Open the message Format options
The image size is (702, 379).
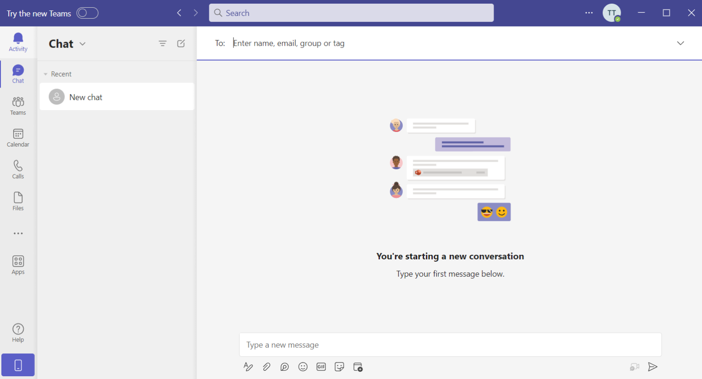pyautogui.click(x=248, y=367)
